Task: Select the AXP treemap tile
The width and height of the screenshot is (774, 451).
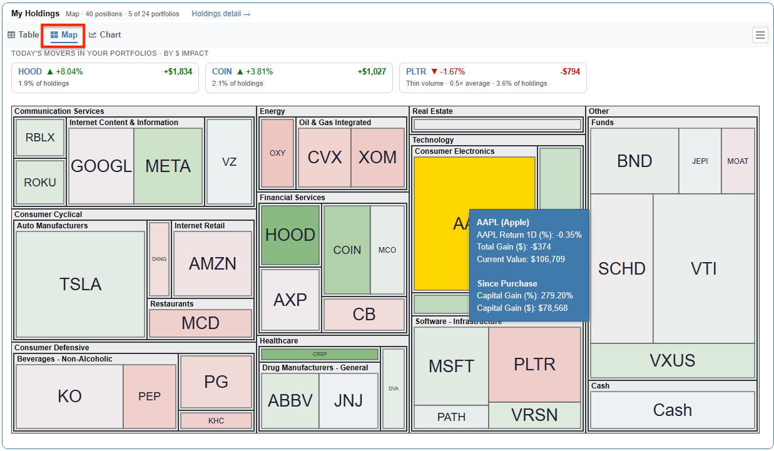Action: (x=290, y=300)
